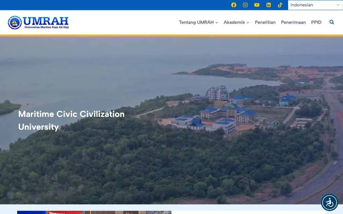Open the Penerimaan menu item
Image resolution: width=343 pixels, height=214 pixels.
[x=293, y=22]
